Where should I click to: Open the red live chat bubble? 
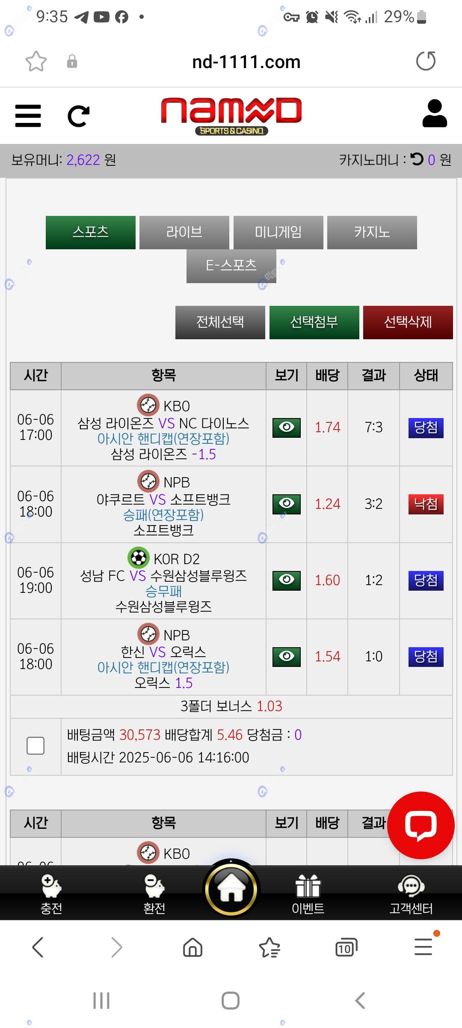[x=421, y=825]
